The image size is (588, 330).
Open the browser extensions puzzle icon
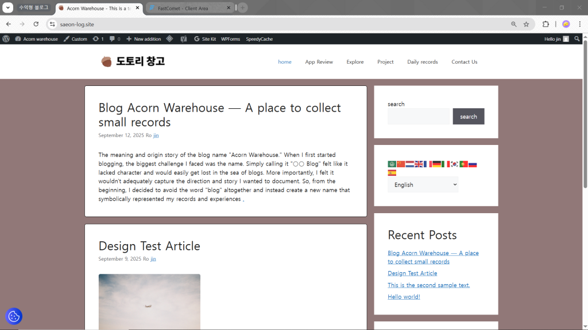[546, 24]
